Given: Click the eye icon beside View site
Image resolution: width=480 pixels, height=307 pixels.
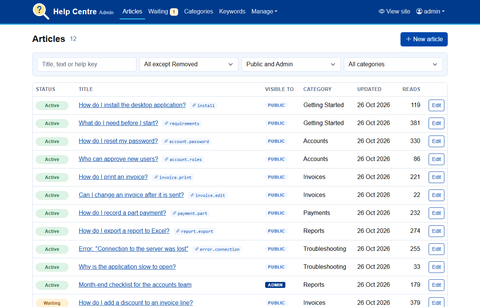Looking at the screenshot, I should coord(382,12).
